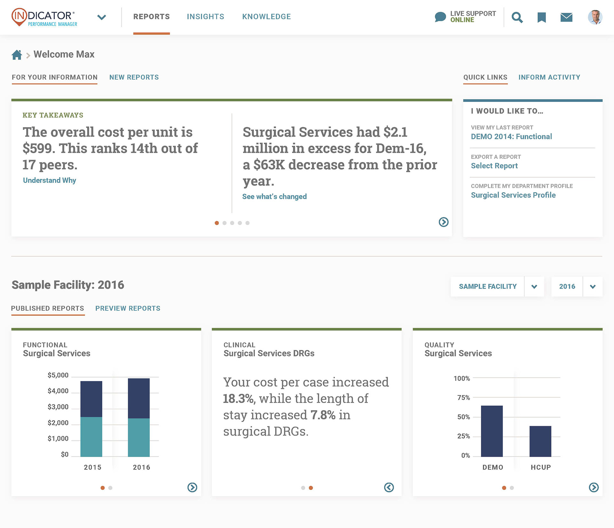Advance Key Takeaways with next arrow
This screenshot has width=614, height=528.
(443, 222)
